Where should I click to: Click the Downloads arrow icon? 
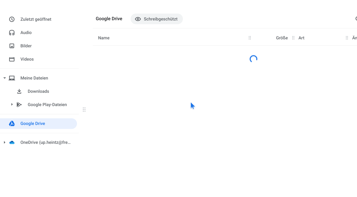click(x=19, y=91)
